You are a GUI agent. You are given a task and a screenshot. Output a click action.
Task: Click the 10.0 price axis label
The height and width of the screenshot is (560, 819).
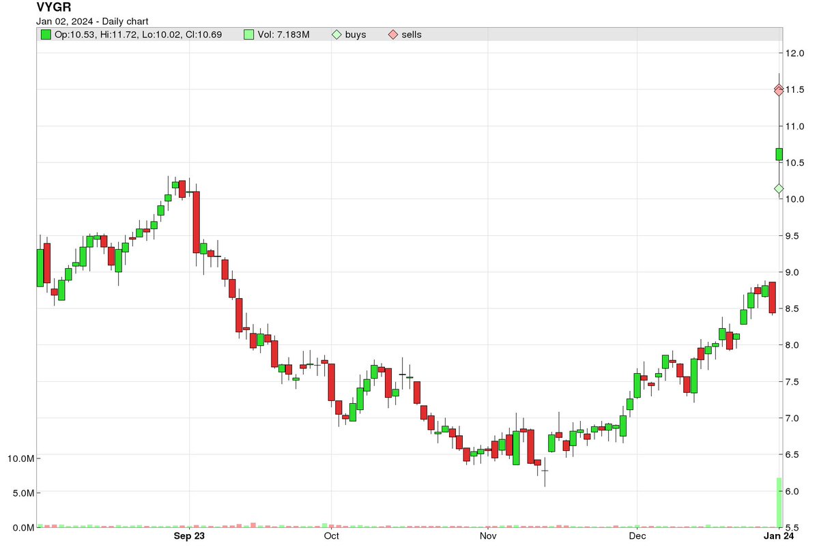[796, 199]
